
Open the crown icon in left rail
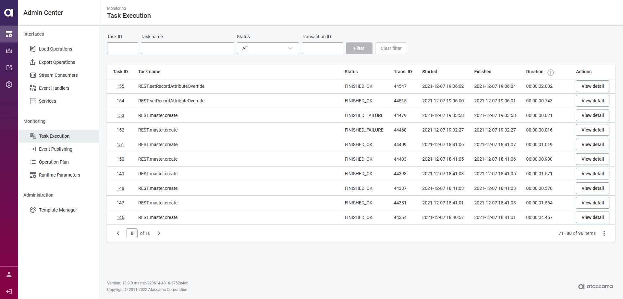click(x=9, y=51)
